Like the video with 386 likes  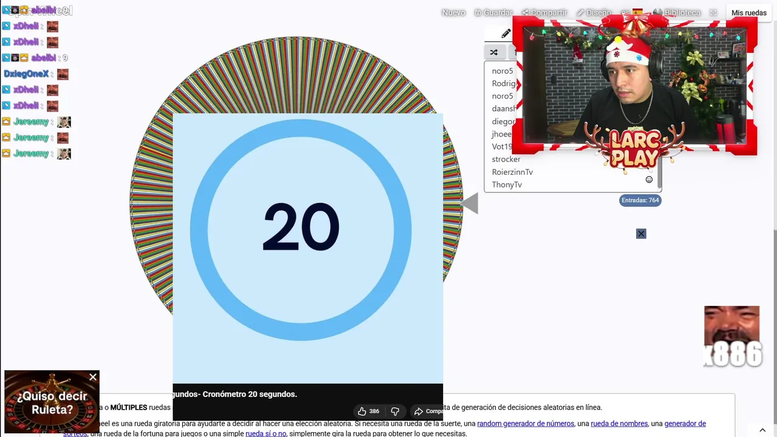click(x=368, y=411)
